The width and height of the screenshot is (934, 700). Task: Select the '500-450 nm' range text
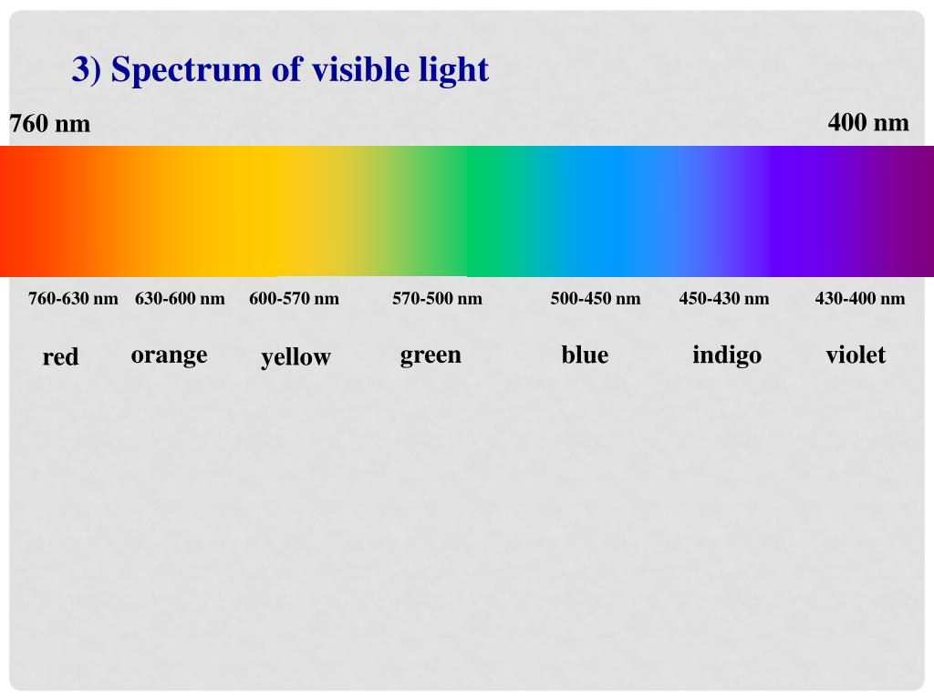click(596, 298)
